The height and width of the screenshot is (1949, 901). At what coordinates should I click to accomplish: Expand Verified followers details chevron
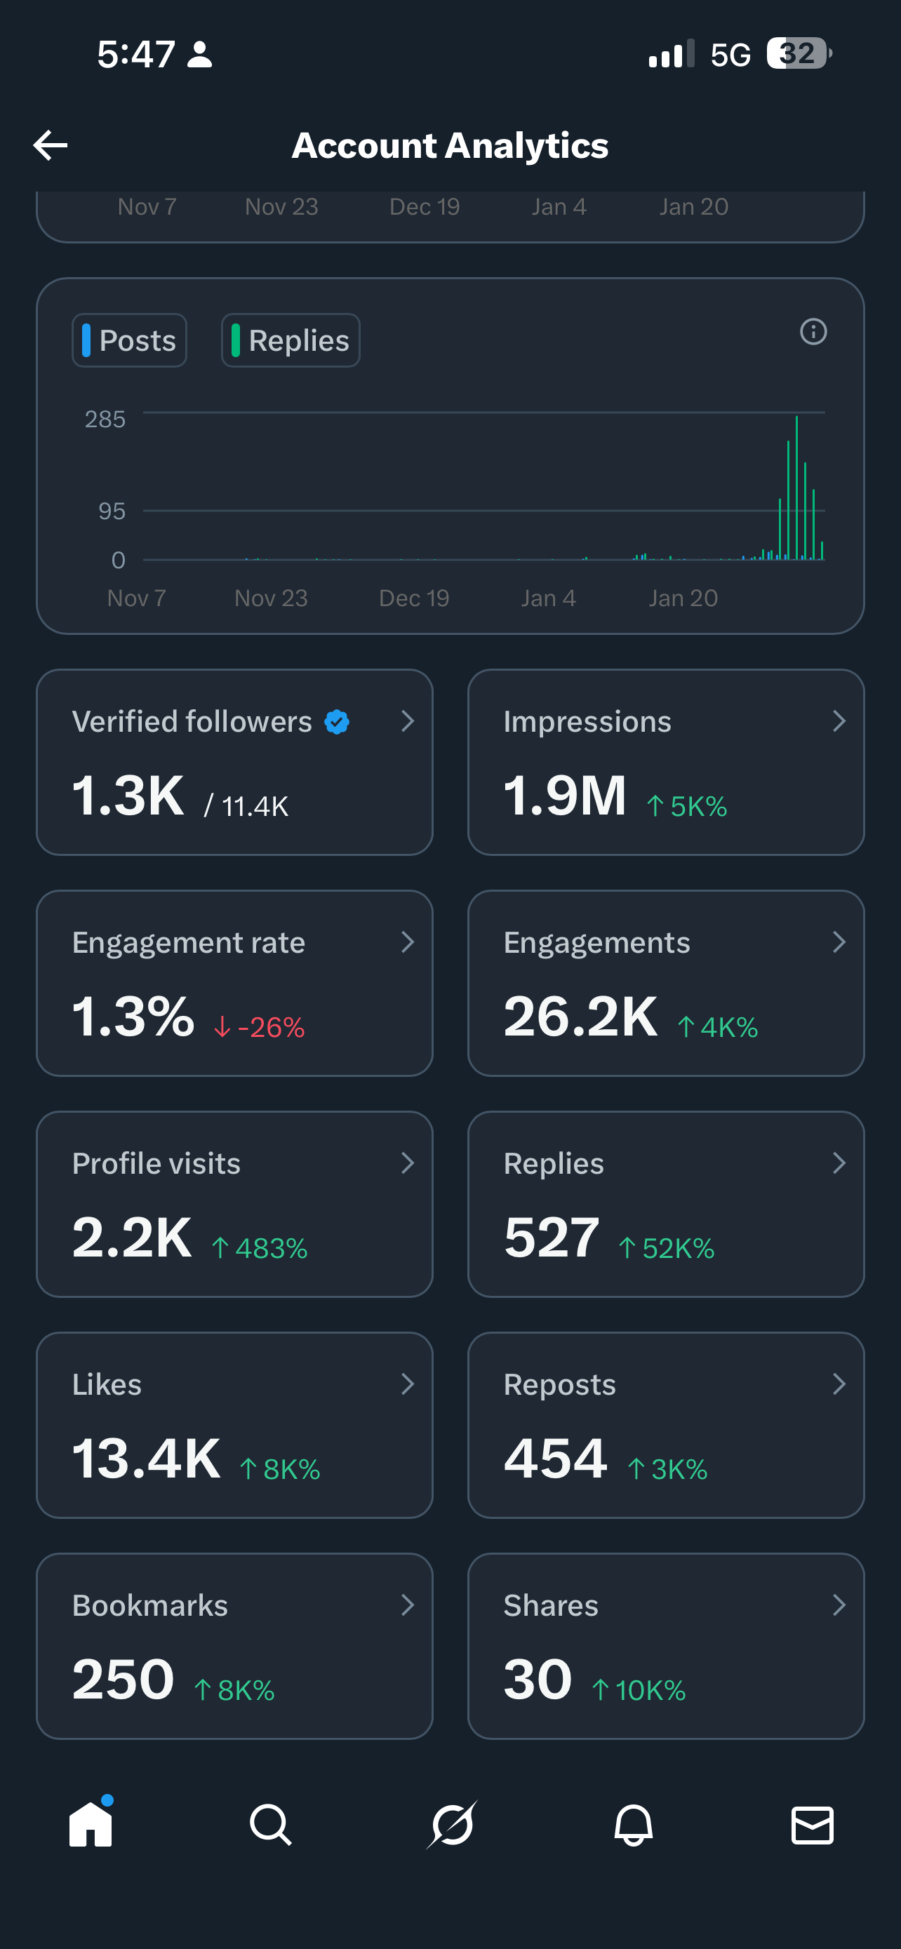coord(408,721)
